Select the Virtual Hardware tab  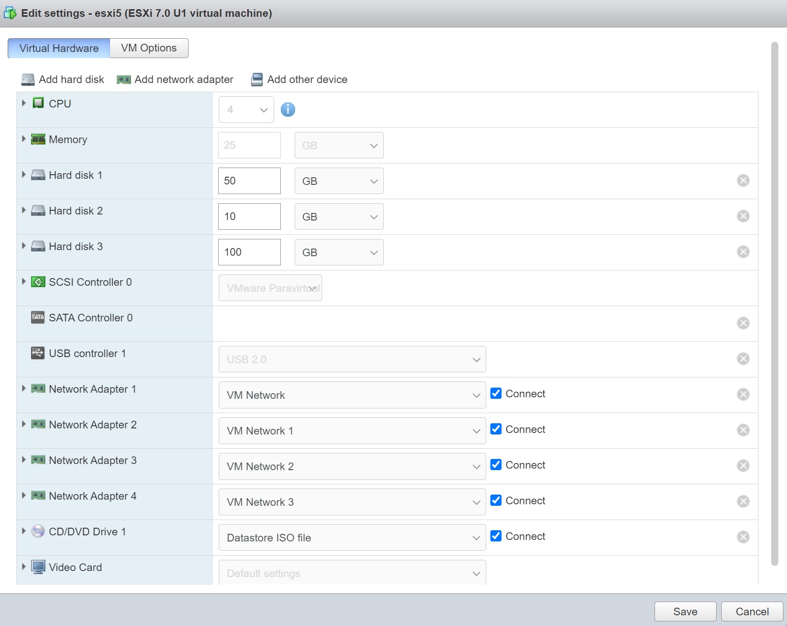pos(59,48)
